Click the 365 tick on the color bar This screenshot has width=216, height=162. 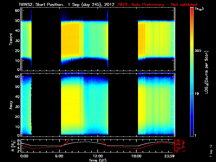pyautogui.click(x=198, y=50)
